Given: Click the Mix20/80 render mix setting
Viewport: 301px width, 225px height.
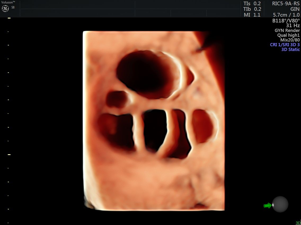Looking at the screenshot, I should [x=290, y=40].
